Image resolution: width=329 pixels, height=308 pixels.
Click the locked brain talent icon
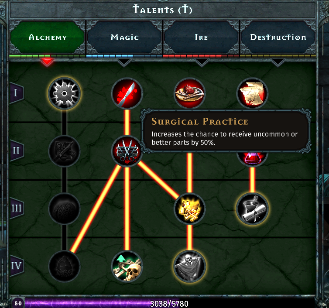64,209
